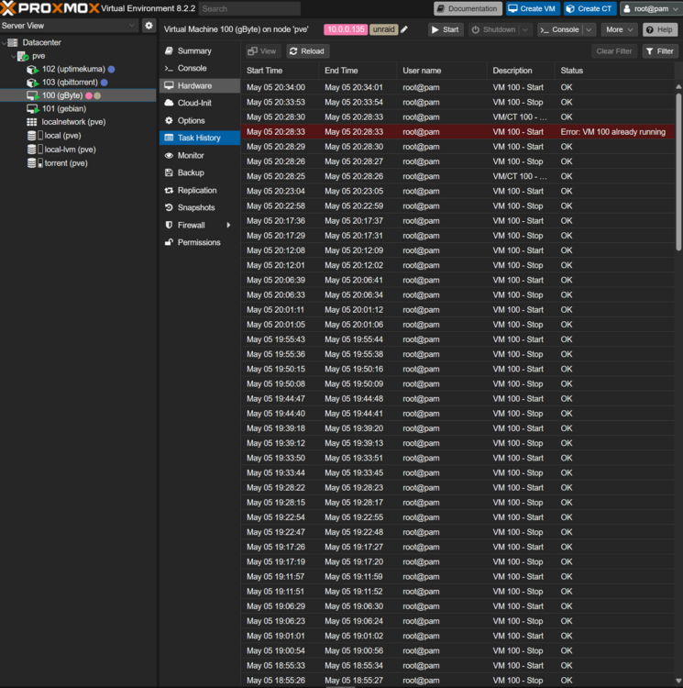
Task: Click the torrent (pve) storage icon
Action: tap(35, 163)
